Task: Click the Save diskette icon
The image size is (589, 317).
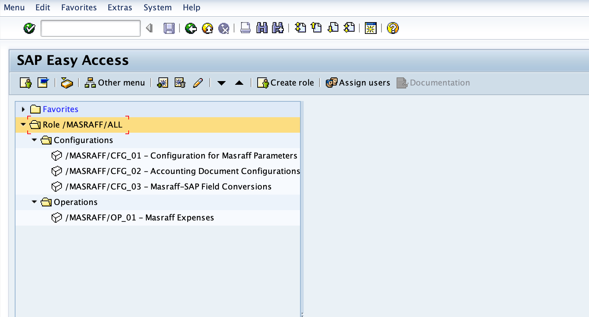Action: (169, 28)
